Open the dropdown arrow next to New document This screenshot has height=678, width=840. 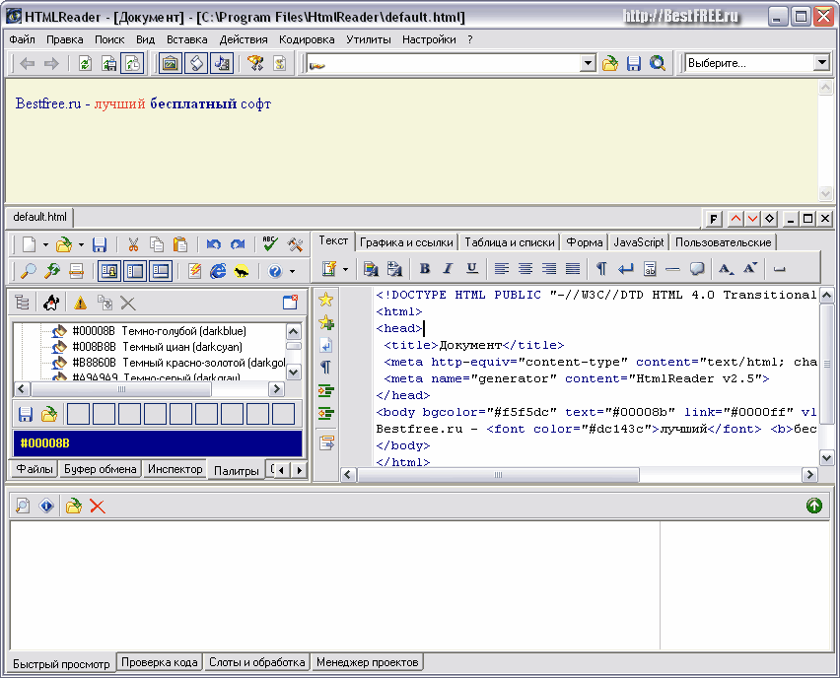45,244
